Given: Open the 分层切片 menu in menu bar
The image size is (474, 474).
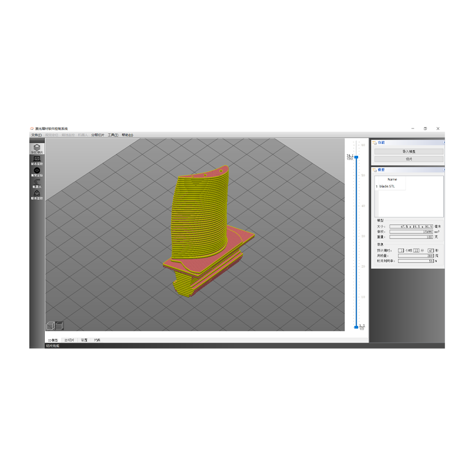Looking at the screenshot, I should [97, 135].
